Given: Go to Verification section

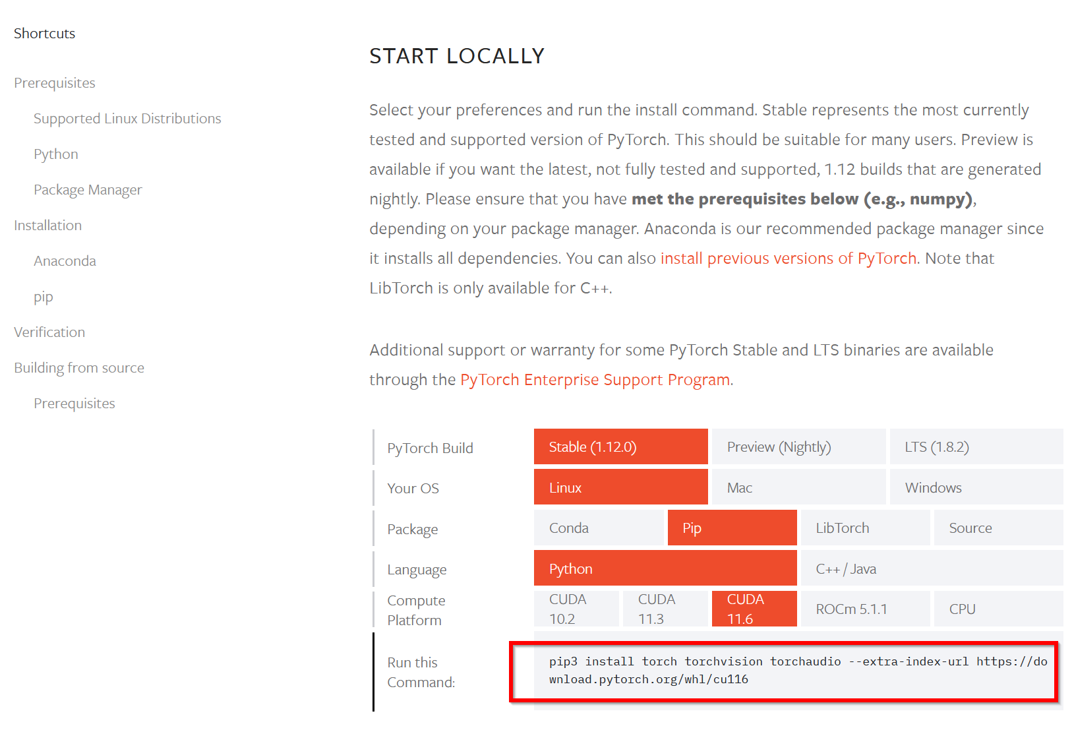Looking at the screenshot, I should click(49, 332).
